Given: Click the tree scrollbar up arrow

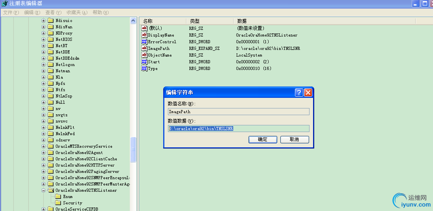Looking at the screenshot, I should 133,21.
